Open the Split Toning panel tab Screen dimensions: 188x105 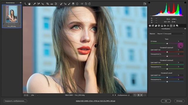[x=162, y=26]
